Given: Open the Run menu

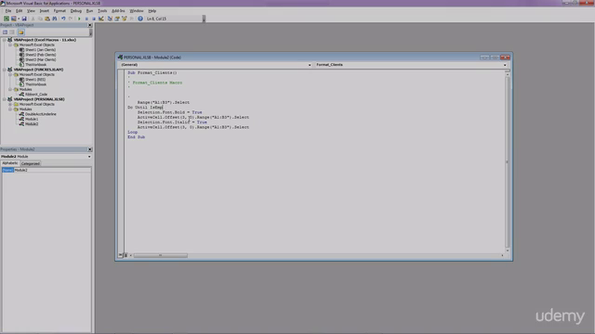Looking at the screenshot, I should (89, 11).
